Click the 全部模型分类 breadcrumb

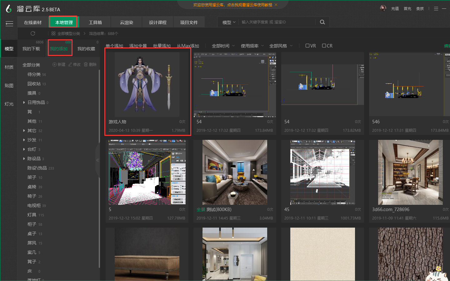point(68,33)
